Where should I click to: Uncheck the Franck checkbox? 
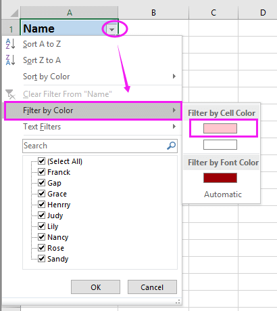click(41, 172)
